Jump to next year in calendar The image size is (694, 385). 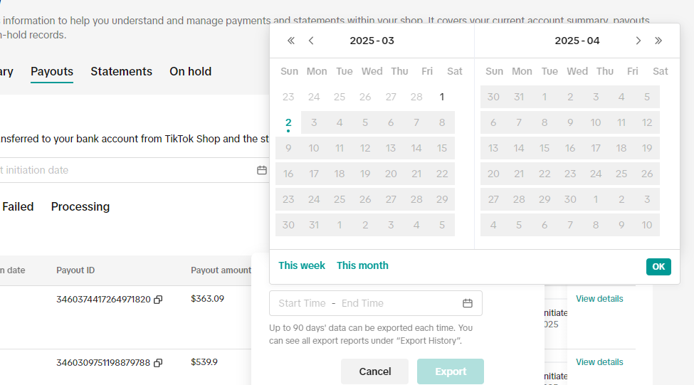pos(658,41)
